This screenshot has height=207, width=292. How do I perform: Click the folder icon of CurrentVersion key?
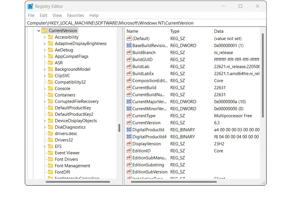(45, 30)
